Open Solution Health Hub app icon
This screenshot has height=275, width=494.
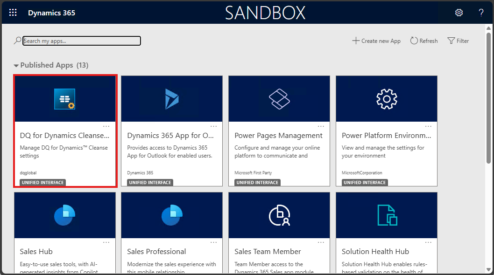point(387,215)
